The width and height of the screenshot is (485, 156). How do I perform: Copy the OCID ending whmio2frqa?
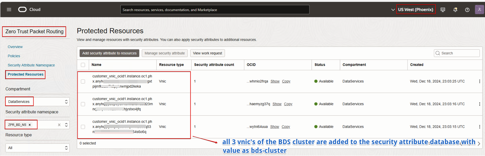tap(286, 82)
